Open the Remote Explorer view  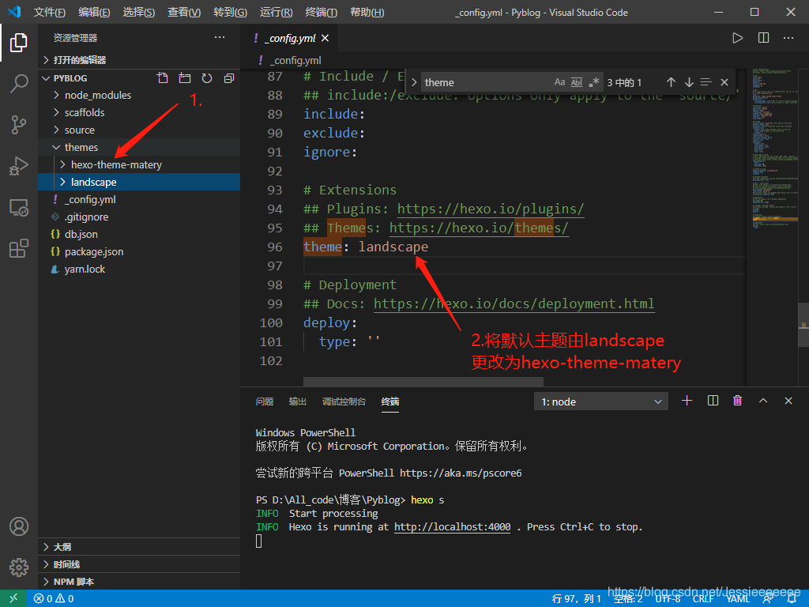pos(19,208)
